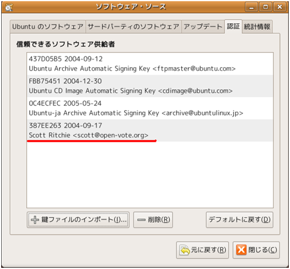Open the Ubuntu のソフトウェア tab
The image size is (290, 269).
coord(48,27)
